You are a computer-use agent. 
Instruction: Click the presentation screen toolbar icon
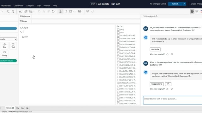point(92,11)
